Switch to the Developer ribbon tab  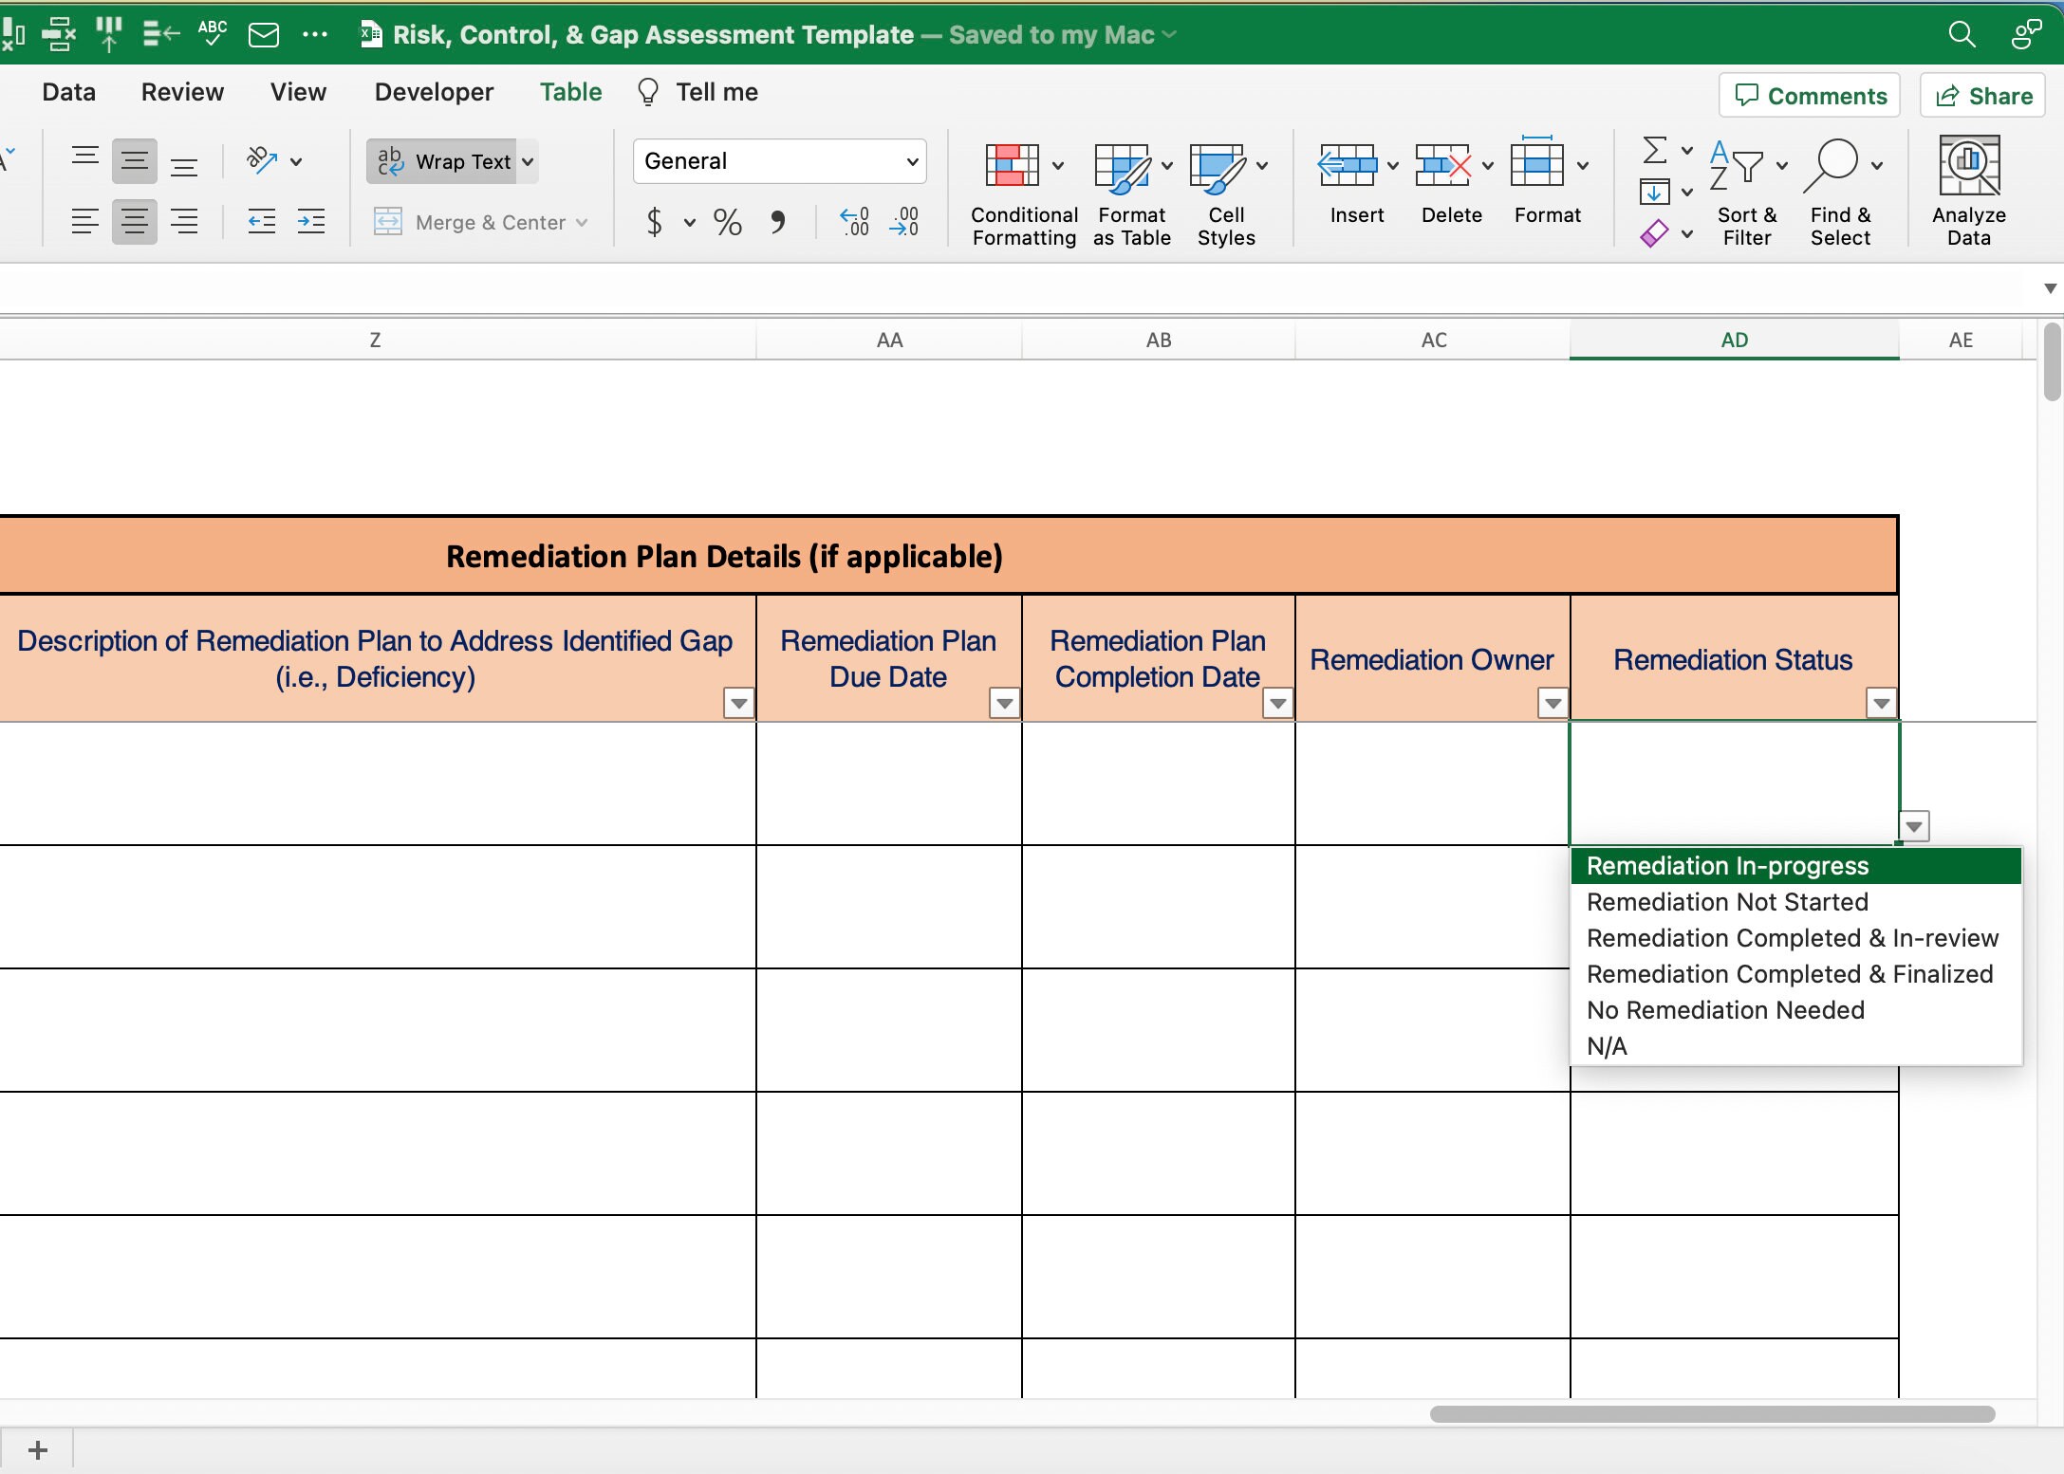point(433,92)
